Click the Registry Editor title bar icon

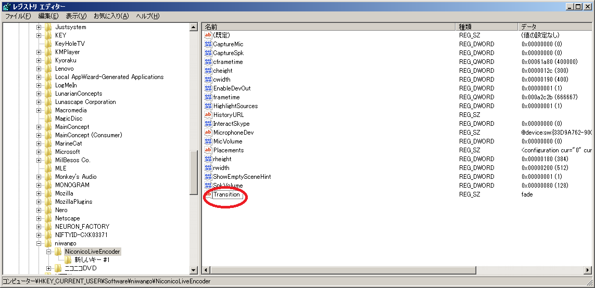pyautogui.click(x=6, y=6)
